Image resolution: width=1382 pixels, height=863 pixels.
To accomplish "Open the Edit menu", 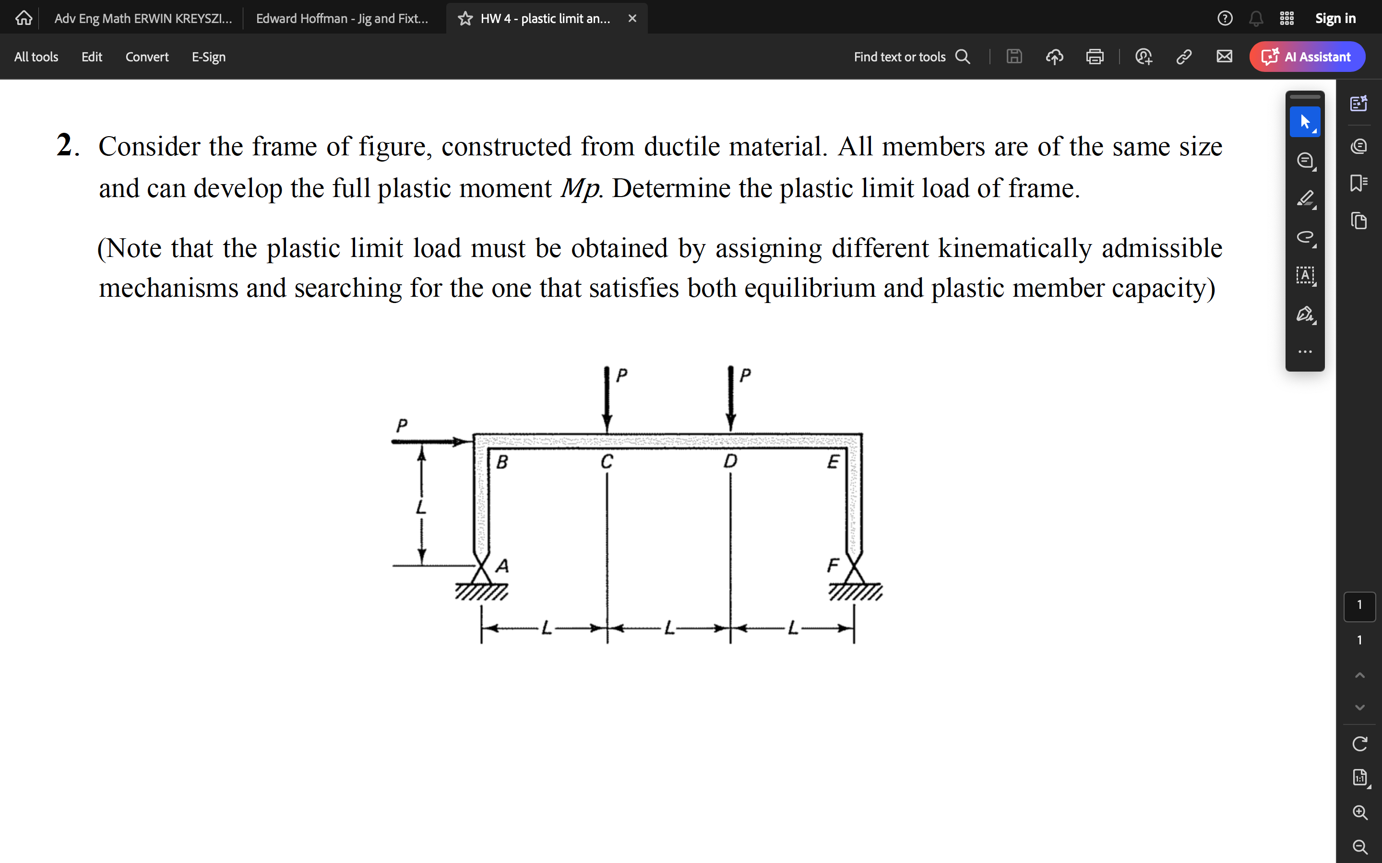I will click(x=91, y=57).
